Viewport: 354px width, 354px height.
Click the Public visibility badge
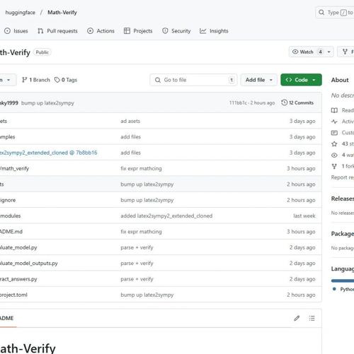tap(42, 52)
